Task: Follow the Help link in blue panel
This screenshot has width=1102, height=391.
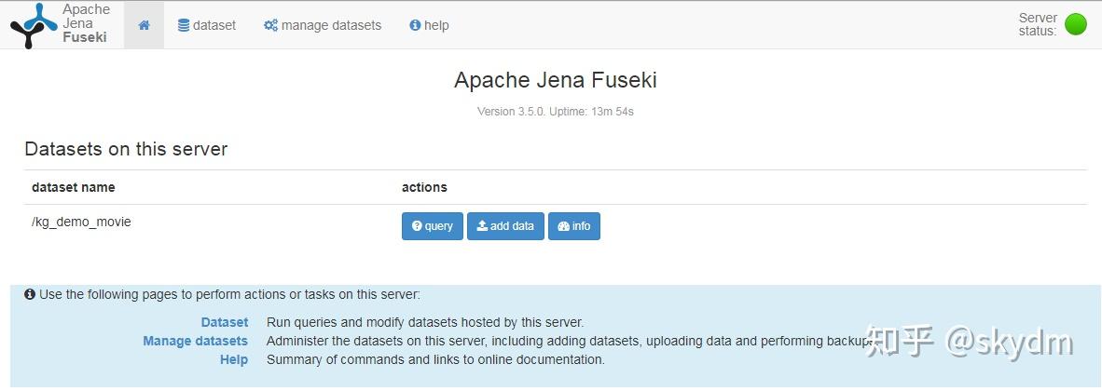Action: [234, 359]
